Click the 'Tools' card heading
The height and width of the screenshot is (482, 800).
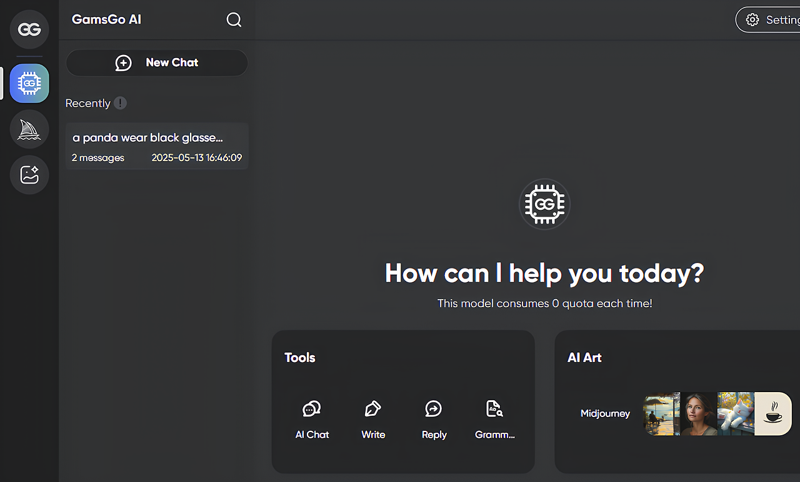coord(300,358)
